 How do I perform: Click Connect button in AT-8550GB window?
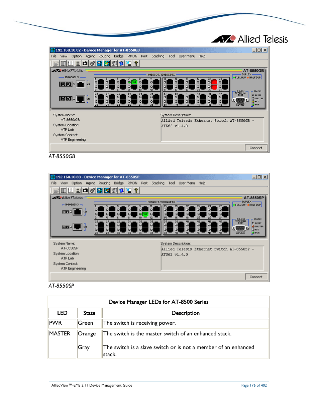pos(256,148)
